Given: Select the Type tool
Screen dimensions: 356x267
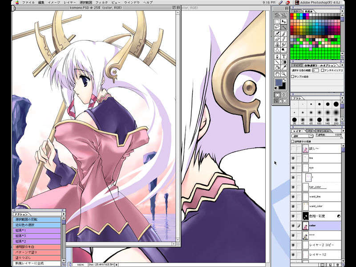Looking at the screenshot, I should pyautogui.click(x=284, y=57).
